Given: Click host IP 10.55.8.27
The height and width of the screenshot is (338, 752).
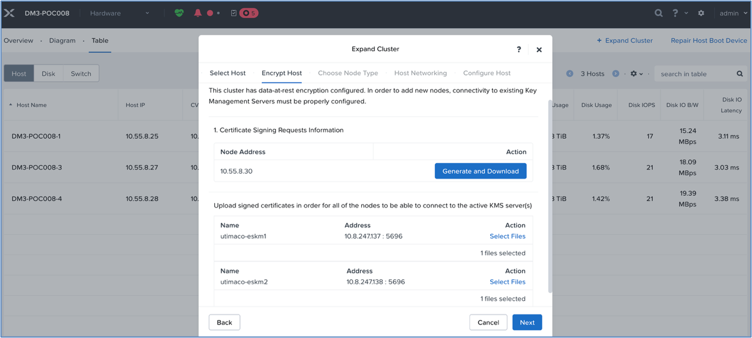Looking at the screenshot, I should tap(142, 167).
